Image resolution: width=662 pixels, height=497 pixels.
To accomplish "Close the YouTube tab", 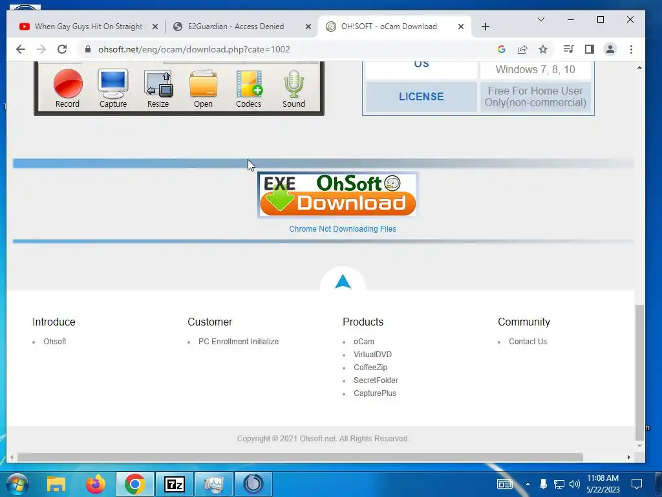I will [x=155, y=27].
